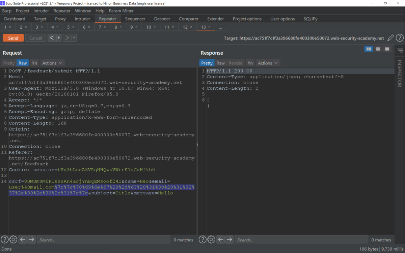Open help for the Response search bar
405x253 pixels.
(202, 240)
